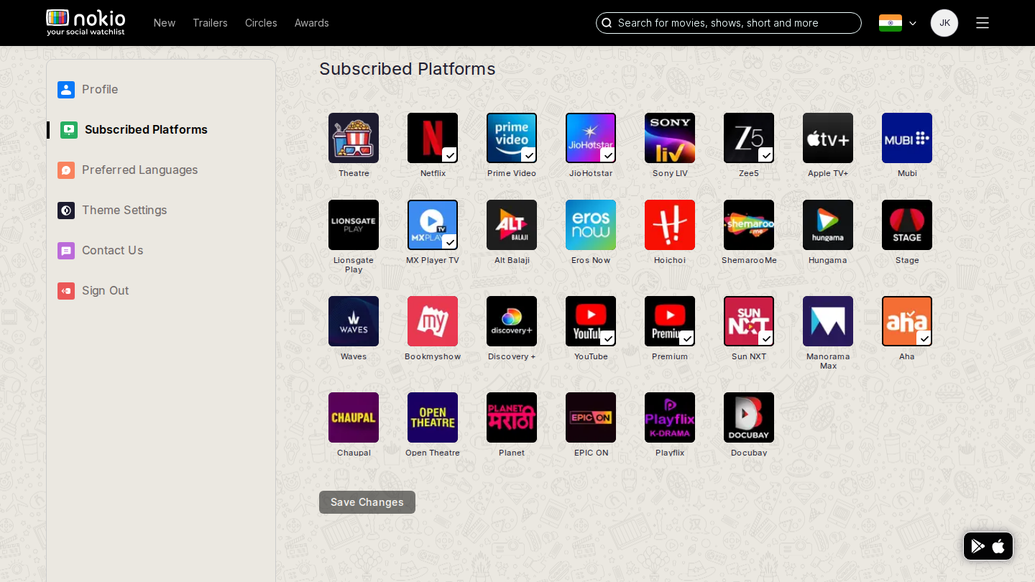Viewport: 1035px width, 582px height.
Task: Open the app store download badge
Action: click(x=988, y=546)
